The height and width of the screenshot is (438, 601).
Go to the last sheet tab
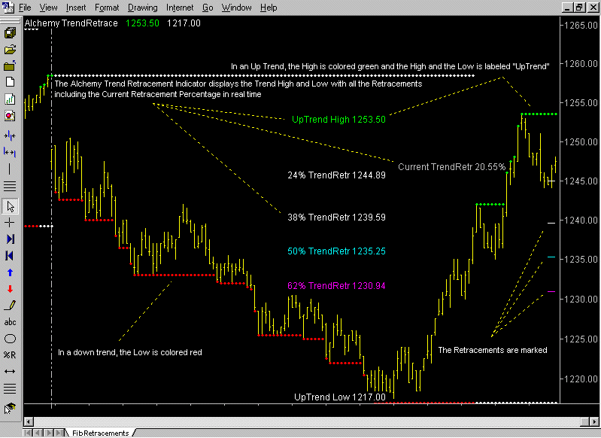(59, 433)
